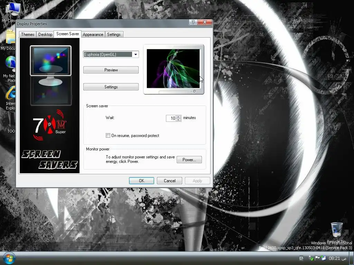The image size is (354, 265).
Task: Launch the Internet Explorer desktop icon
Action: [11, 93]
